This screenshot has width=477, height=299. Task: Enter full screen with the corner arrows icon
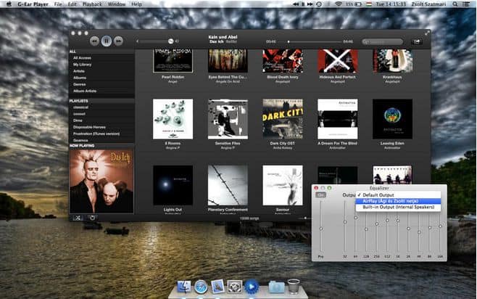[427, 33]
